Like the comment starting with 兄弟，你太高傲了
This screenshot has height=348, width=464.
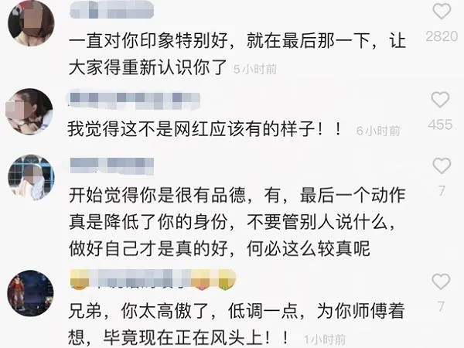tap(441, 281)
